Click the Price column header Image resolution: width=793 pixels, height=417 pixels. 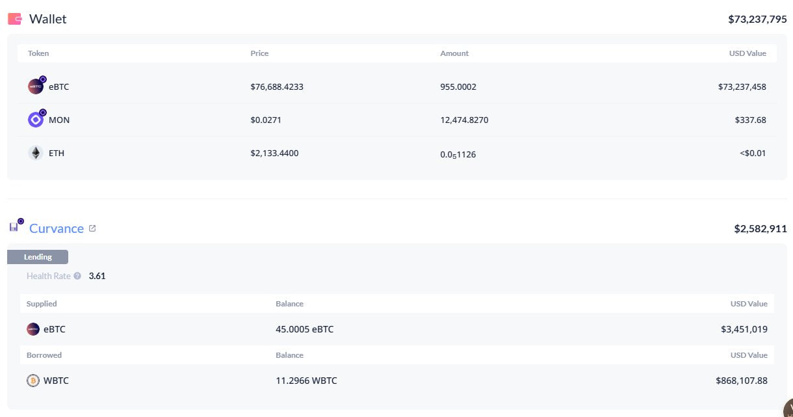259,53
